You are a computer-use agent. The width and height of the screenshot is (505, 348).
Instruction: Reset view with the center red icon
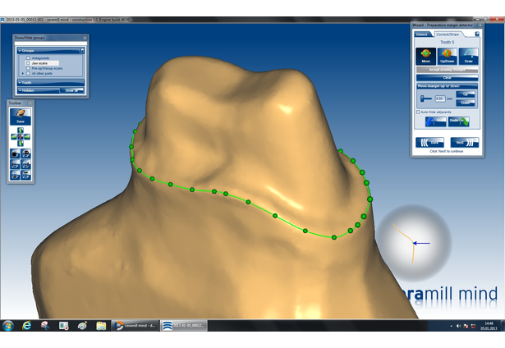coord(21,137)
